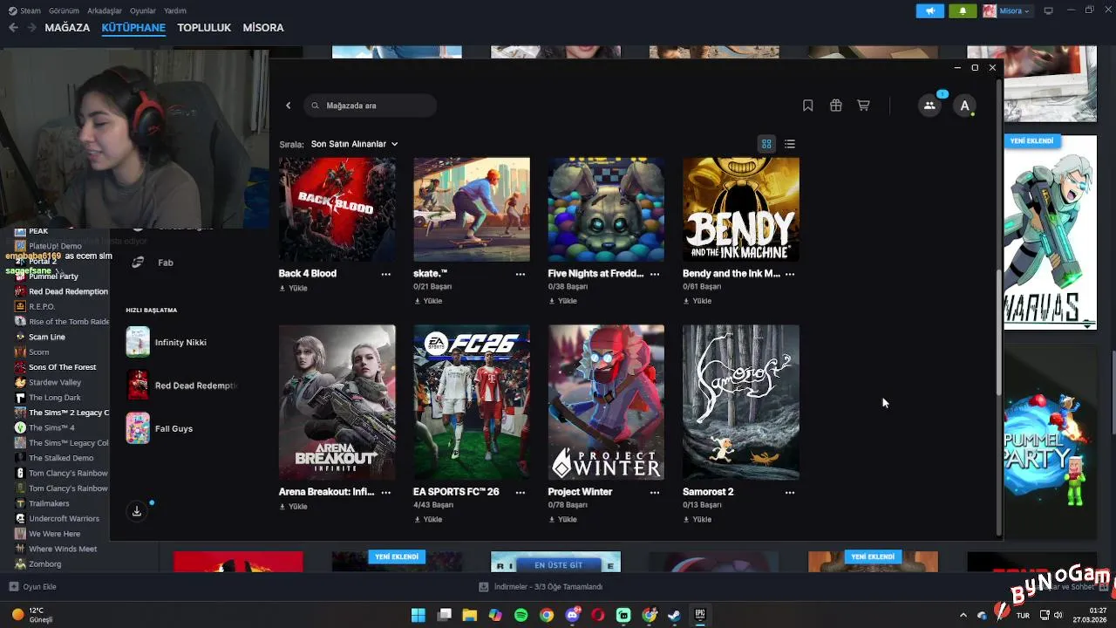Open the Epic wishlist bookmark icon

click(x=808, y=106)
